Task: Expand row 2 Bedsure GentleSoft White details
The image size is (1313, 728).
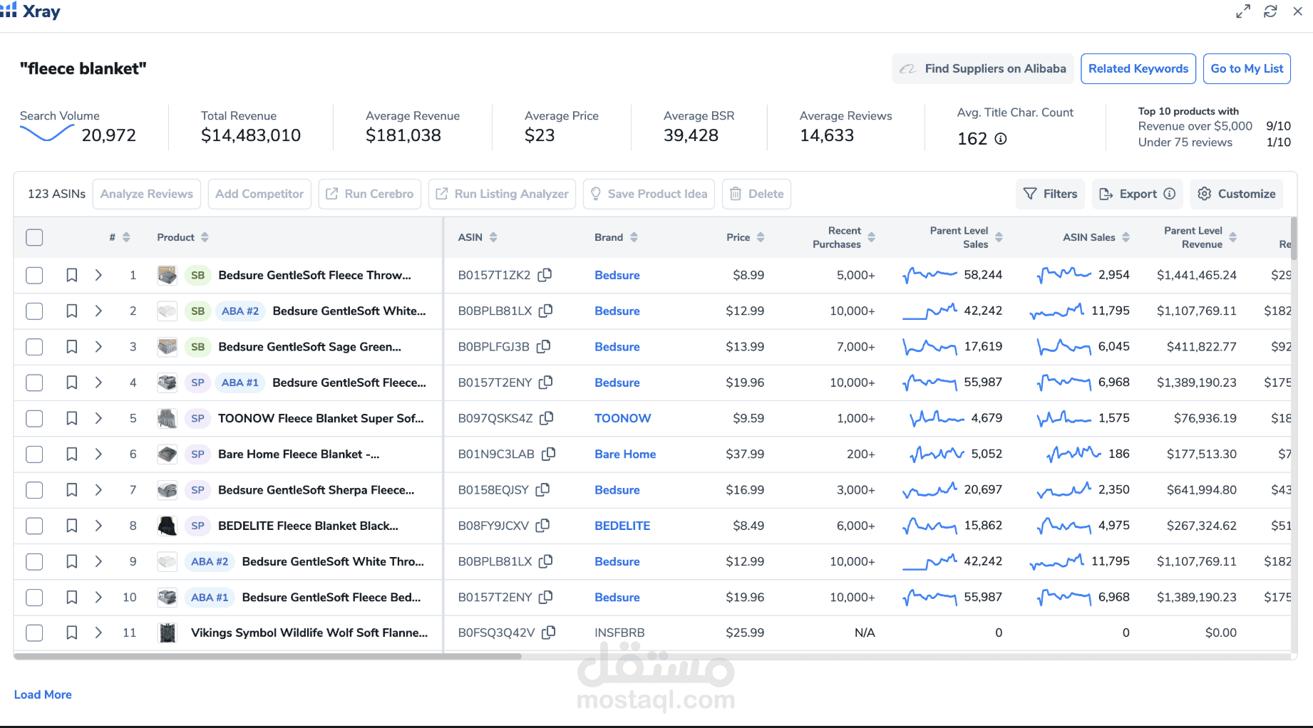Action: 98,311
